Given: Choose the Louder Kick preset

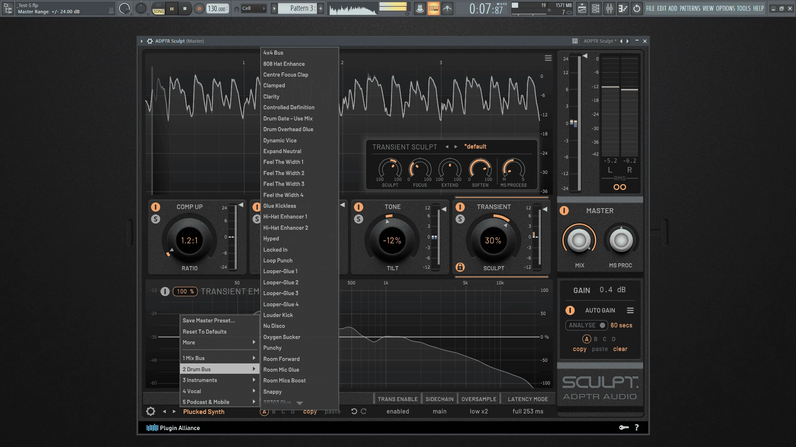Looking at the screenshot, I should pos(299,315).
